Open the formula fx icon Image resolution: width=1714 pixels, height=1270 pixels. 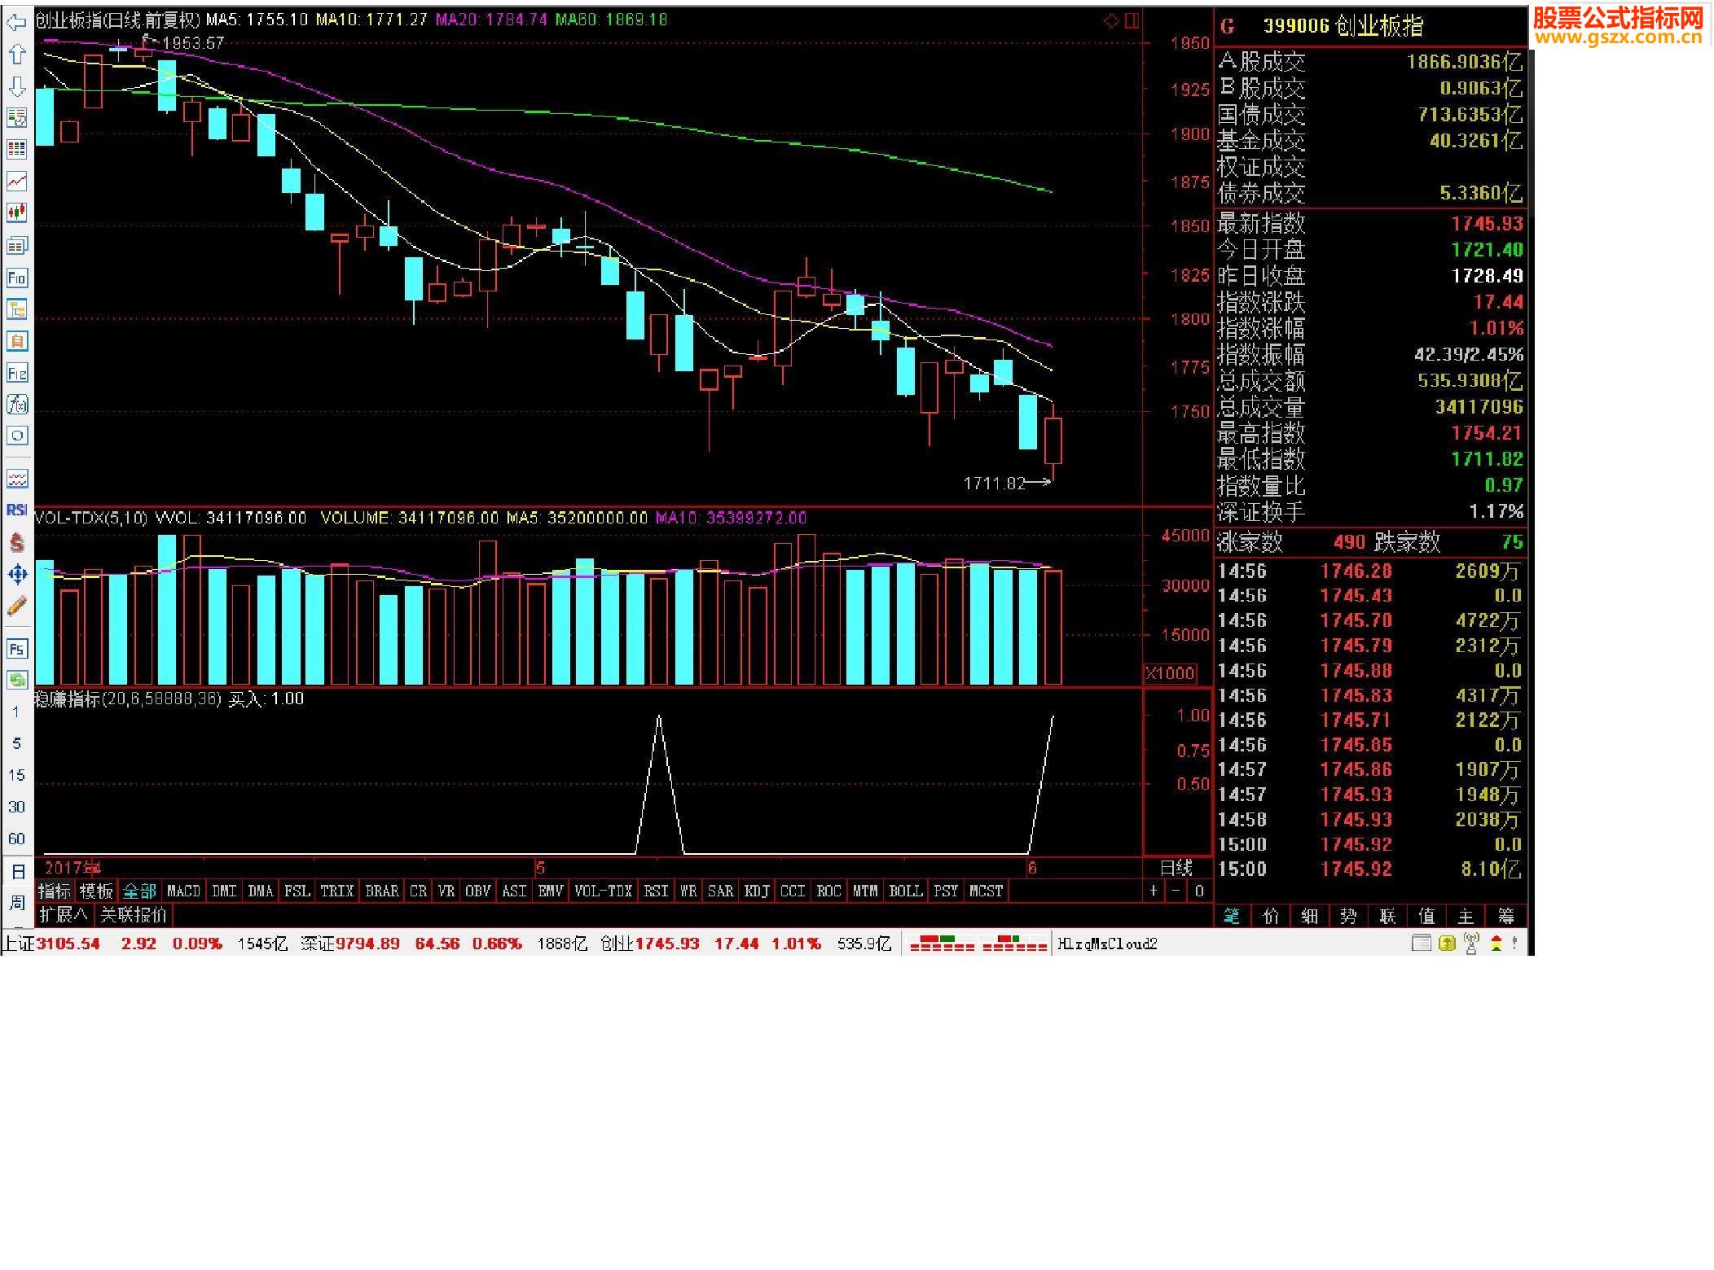coord(16,405)
